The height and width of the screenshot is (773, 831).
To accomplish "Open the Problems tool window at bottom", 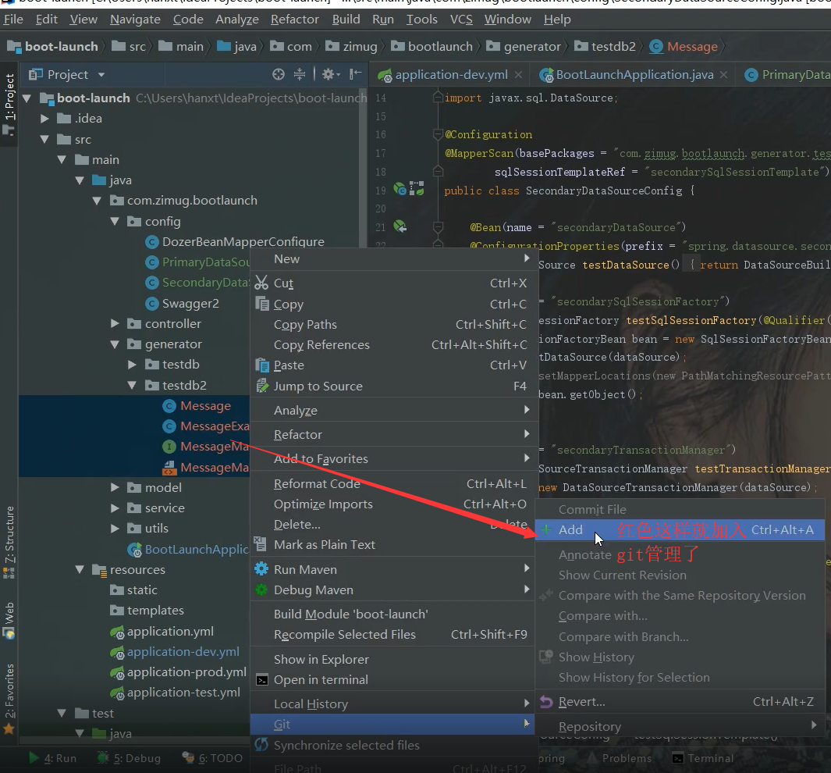I will click(620, 758).
